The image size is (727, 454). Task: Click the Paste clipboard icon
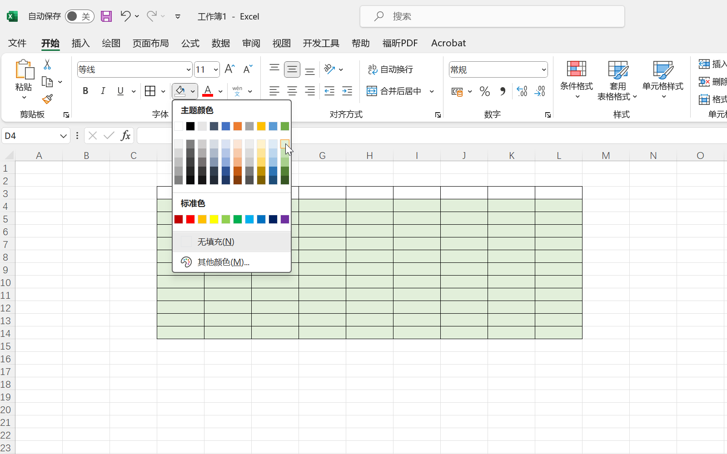24,69
